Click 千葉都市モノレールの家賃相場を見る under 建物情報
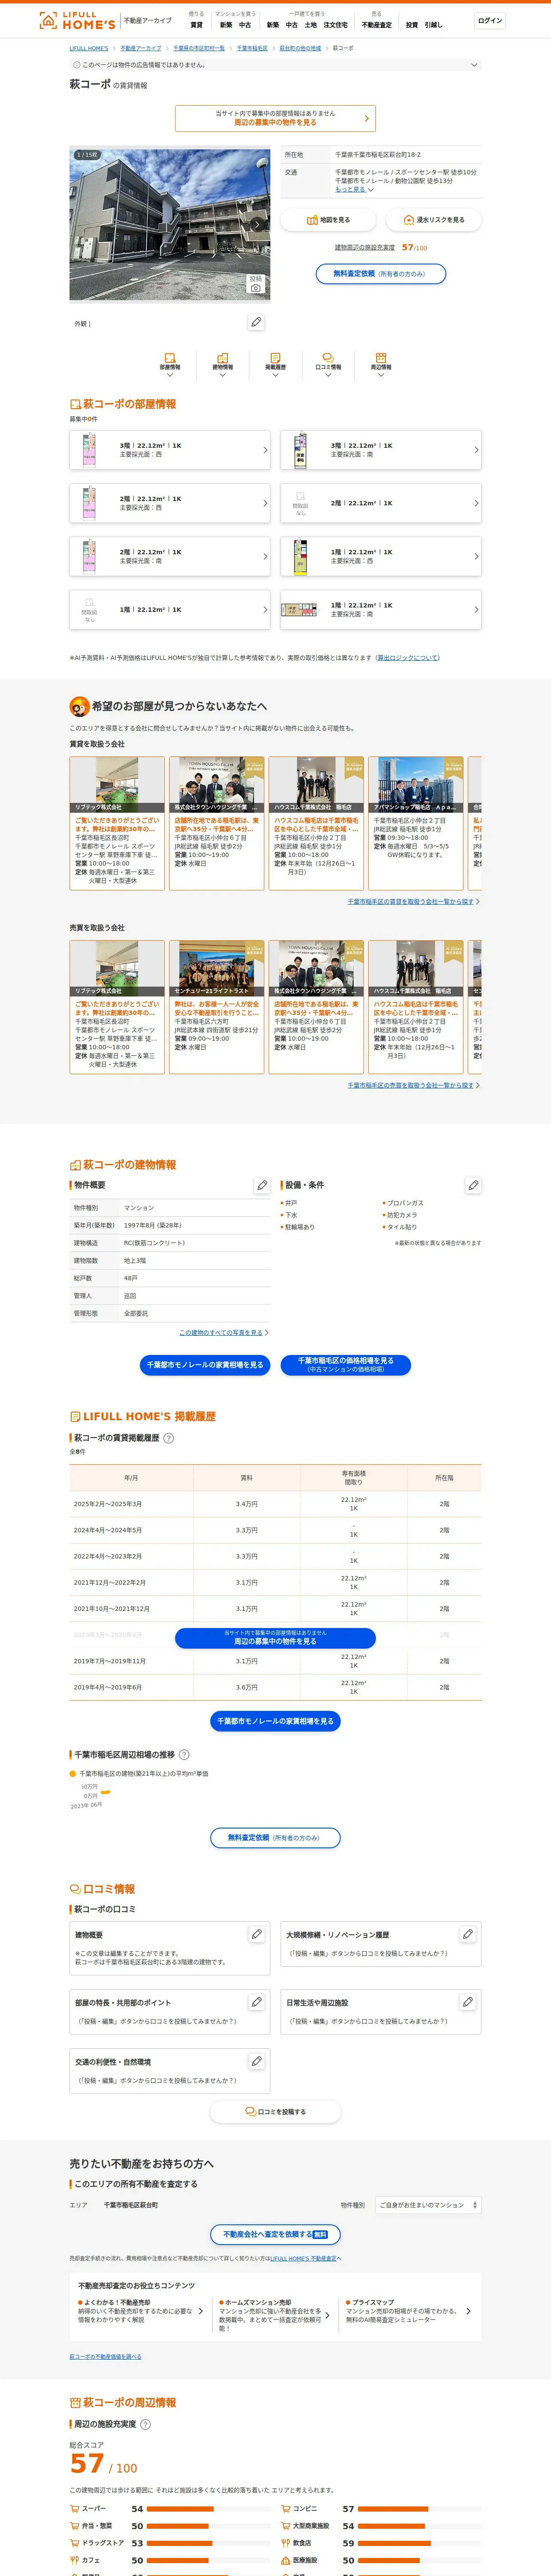This screenshot has width=551, height=2576. [x=205, y=1364]
